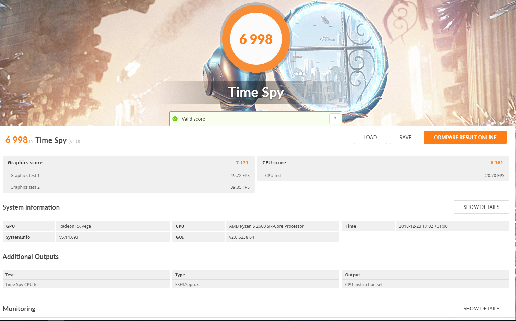This screenshot has height=321, width=516.
Task: Click the question mark help button
Action: 335,119
